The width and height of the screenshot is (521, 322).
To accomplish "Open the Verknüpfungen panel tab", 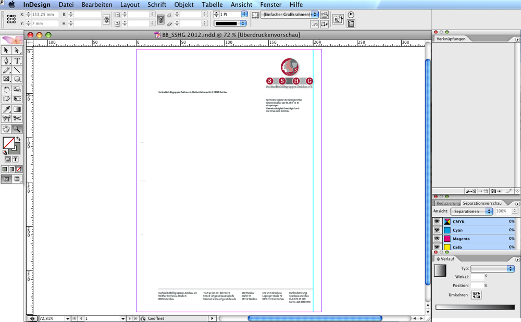I will pos(451,39).
